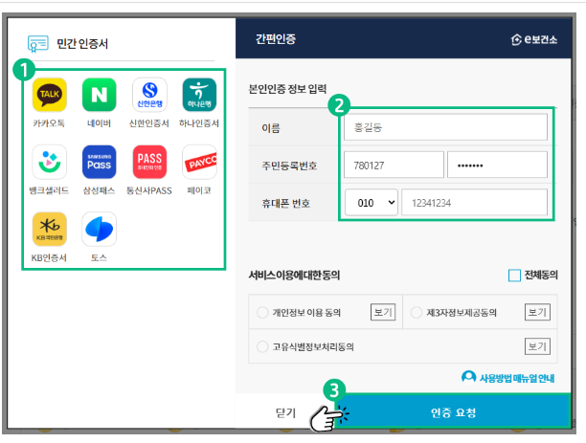586x443 pixels.
Task: Choose the Samsung Pass icon
Action: pyautogui.click(x=99, y=162)
